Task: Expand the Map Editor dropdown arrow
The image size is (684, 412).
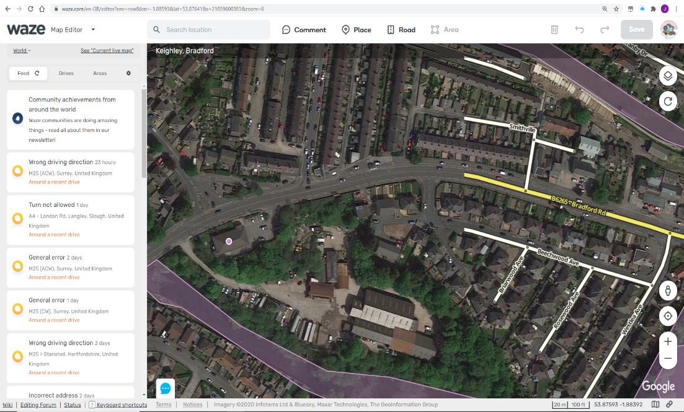Action: coord(93,30)
